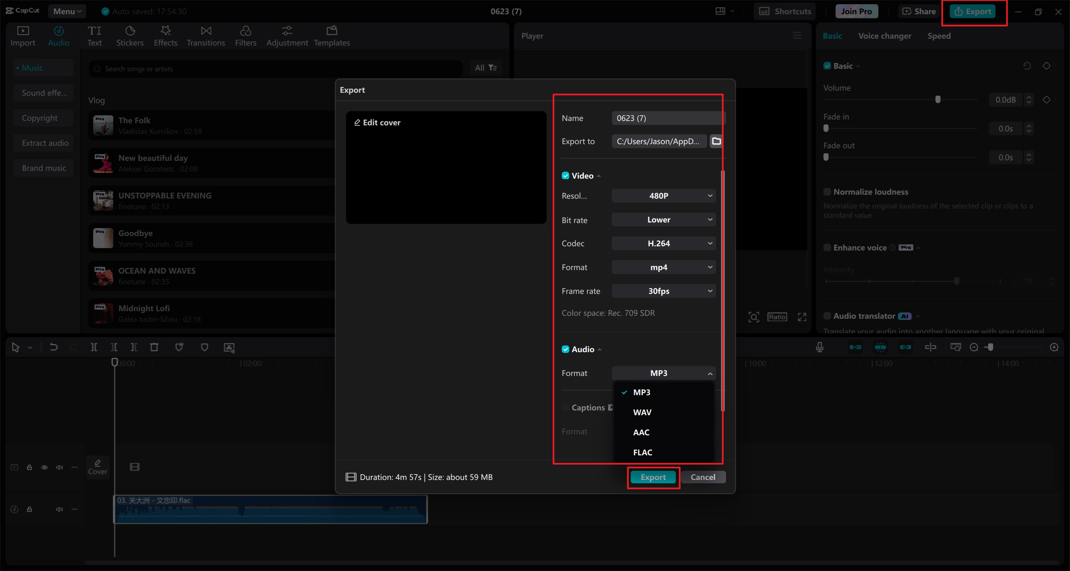Open the Frame rate 30fps dropdown

pos(663,291)
